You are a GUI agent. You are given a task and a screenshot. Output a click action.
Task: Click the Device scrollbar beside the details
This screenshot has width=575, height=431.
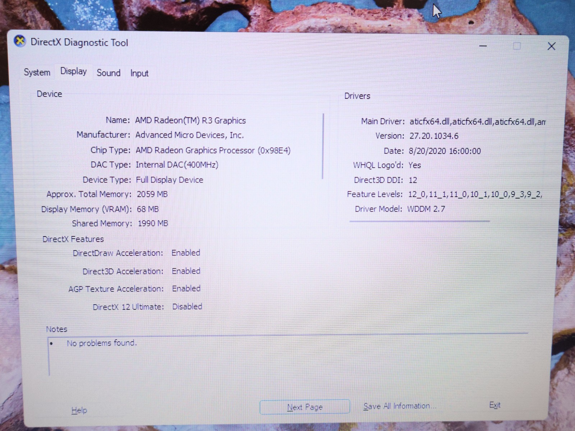point(323,146)
